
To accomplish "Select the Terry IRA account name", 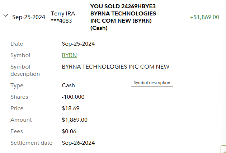I will [63, 14].
